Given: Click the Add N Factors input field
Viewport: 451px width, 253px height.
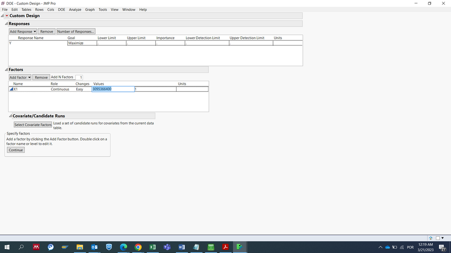Looking at the screenshot, I should coord(79,77).
